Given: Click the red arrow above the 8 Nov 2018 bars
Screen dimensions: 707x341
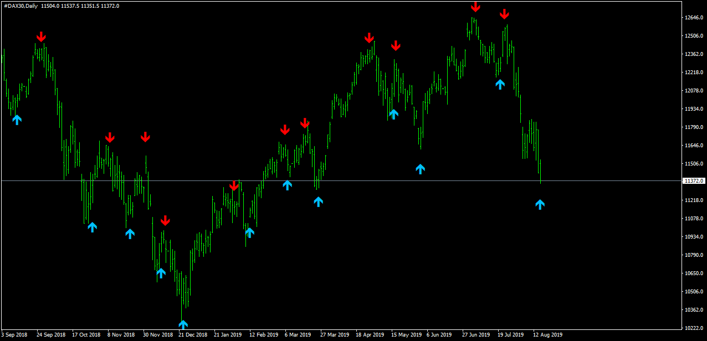Looking at the screenshot, I should click(110, 137).
